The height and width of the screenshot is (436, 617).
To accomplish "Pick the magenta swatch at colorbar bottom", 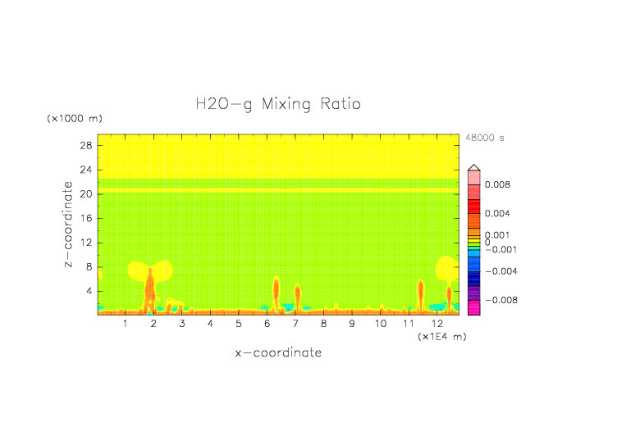I will [x=473, y=307].
